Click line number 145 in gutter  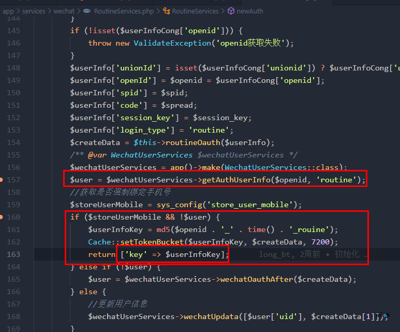click(x=13, y=31)
